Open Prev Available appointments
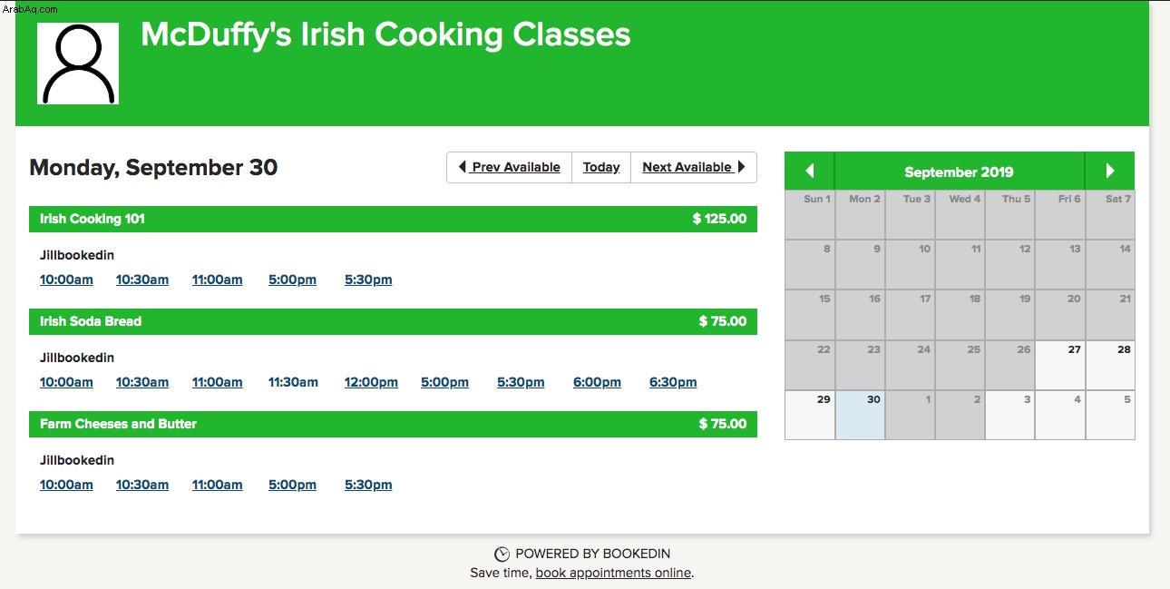 510,167
